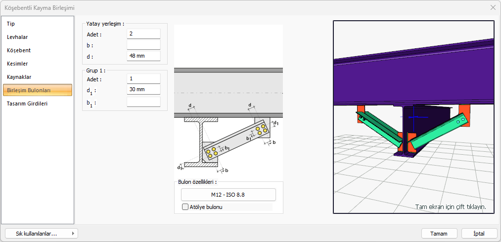
Task: Click the M12 - ISO 8.8 bolt button
Action: (228, 195)
